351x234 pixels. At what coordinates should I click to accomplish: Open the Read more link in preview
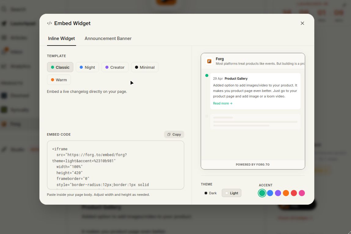[x=222, y=103]
